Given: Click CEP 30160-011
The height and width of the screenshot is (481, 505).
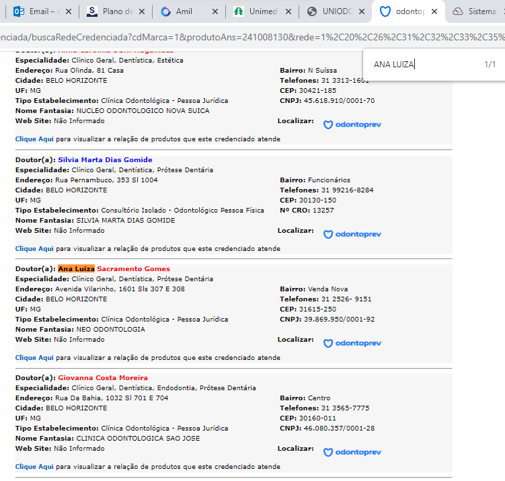Looking at the screenshot, I should coord(317,418).
